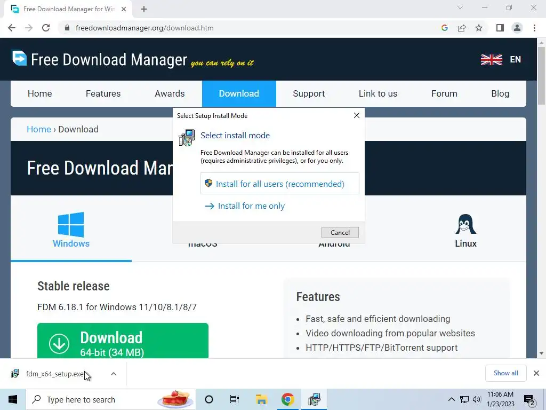The height and width of the screenshot is (410, 546).
Task: Open the Windows Start menu
Action: pos(13,399)
